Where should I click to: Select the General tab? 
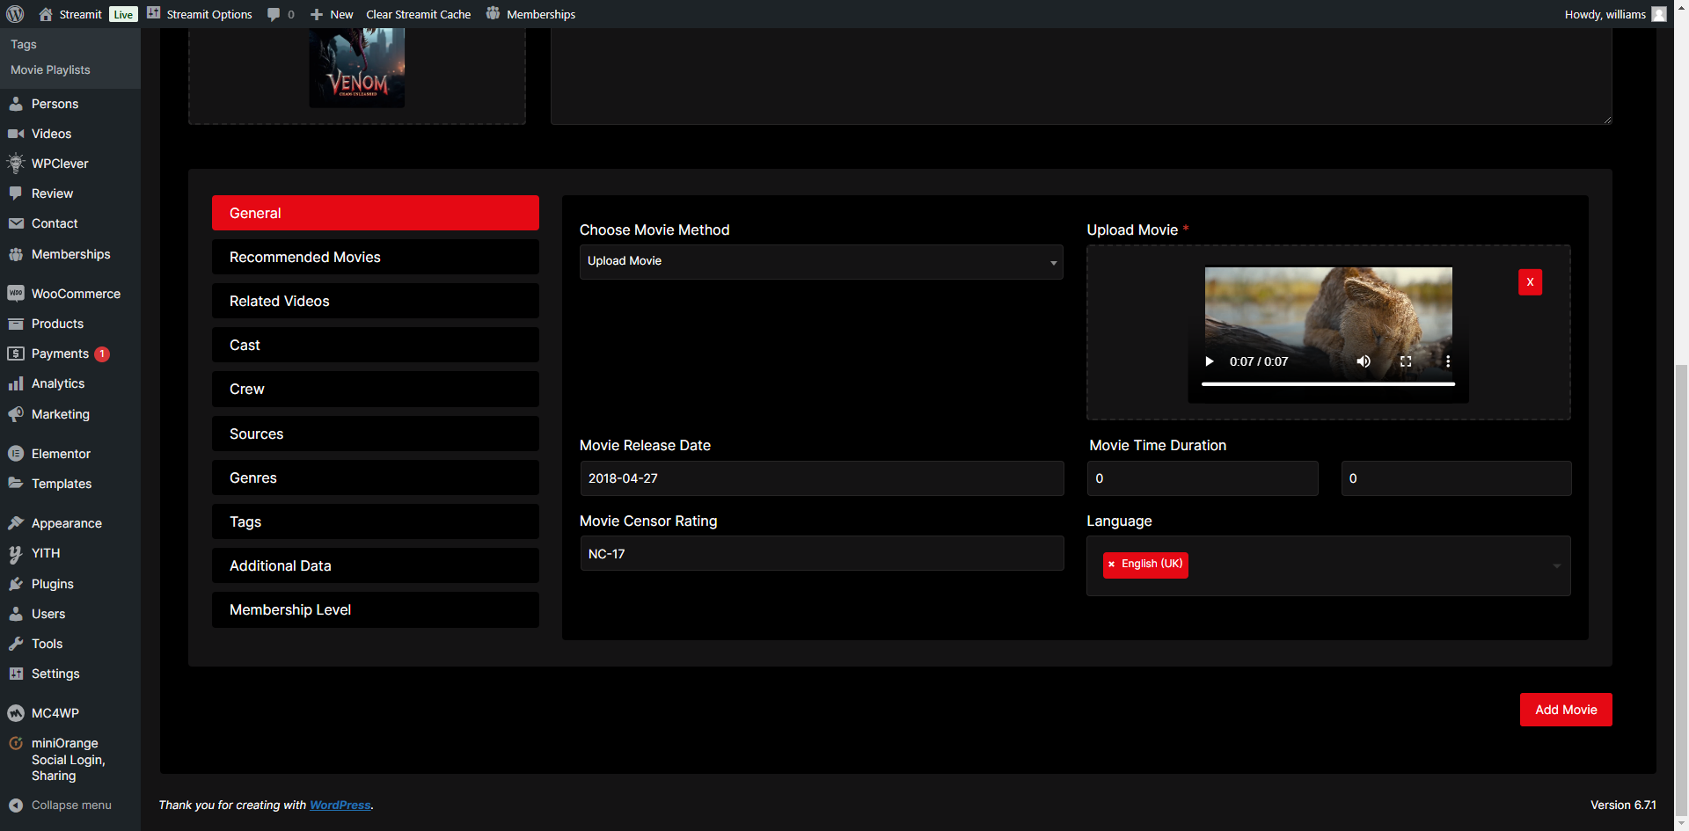click(x=376, y=213)
